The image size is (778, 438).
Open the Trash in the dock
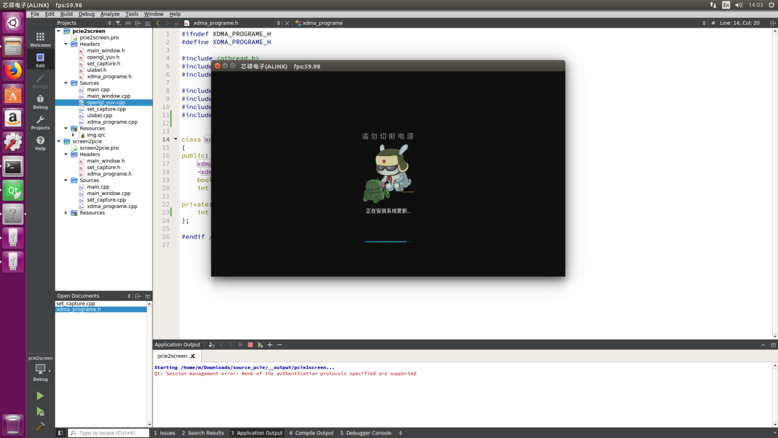(x=13, y=424)
